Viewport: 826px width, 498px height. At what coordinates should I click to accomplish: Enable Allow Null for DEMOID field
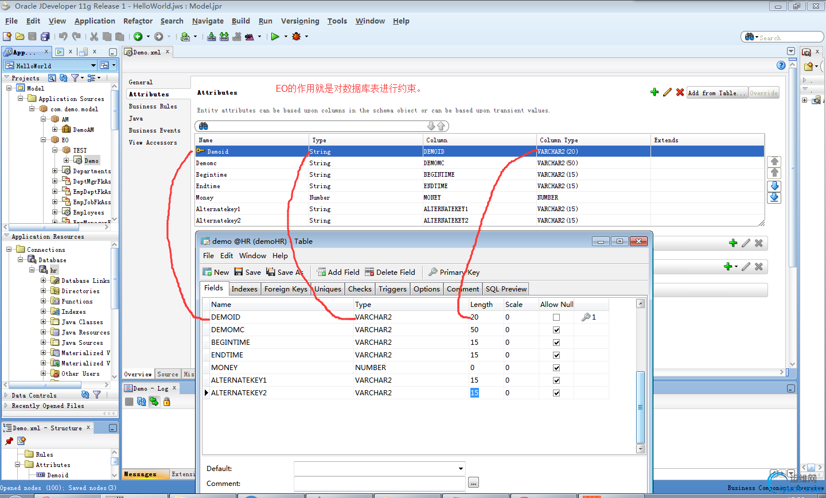556,317
